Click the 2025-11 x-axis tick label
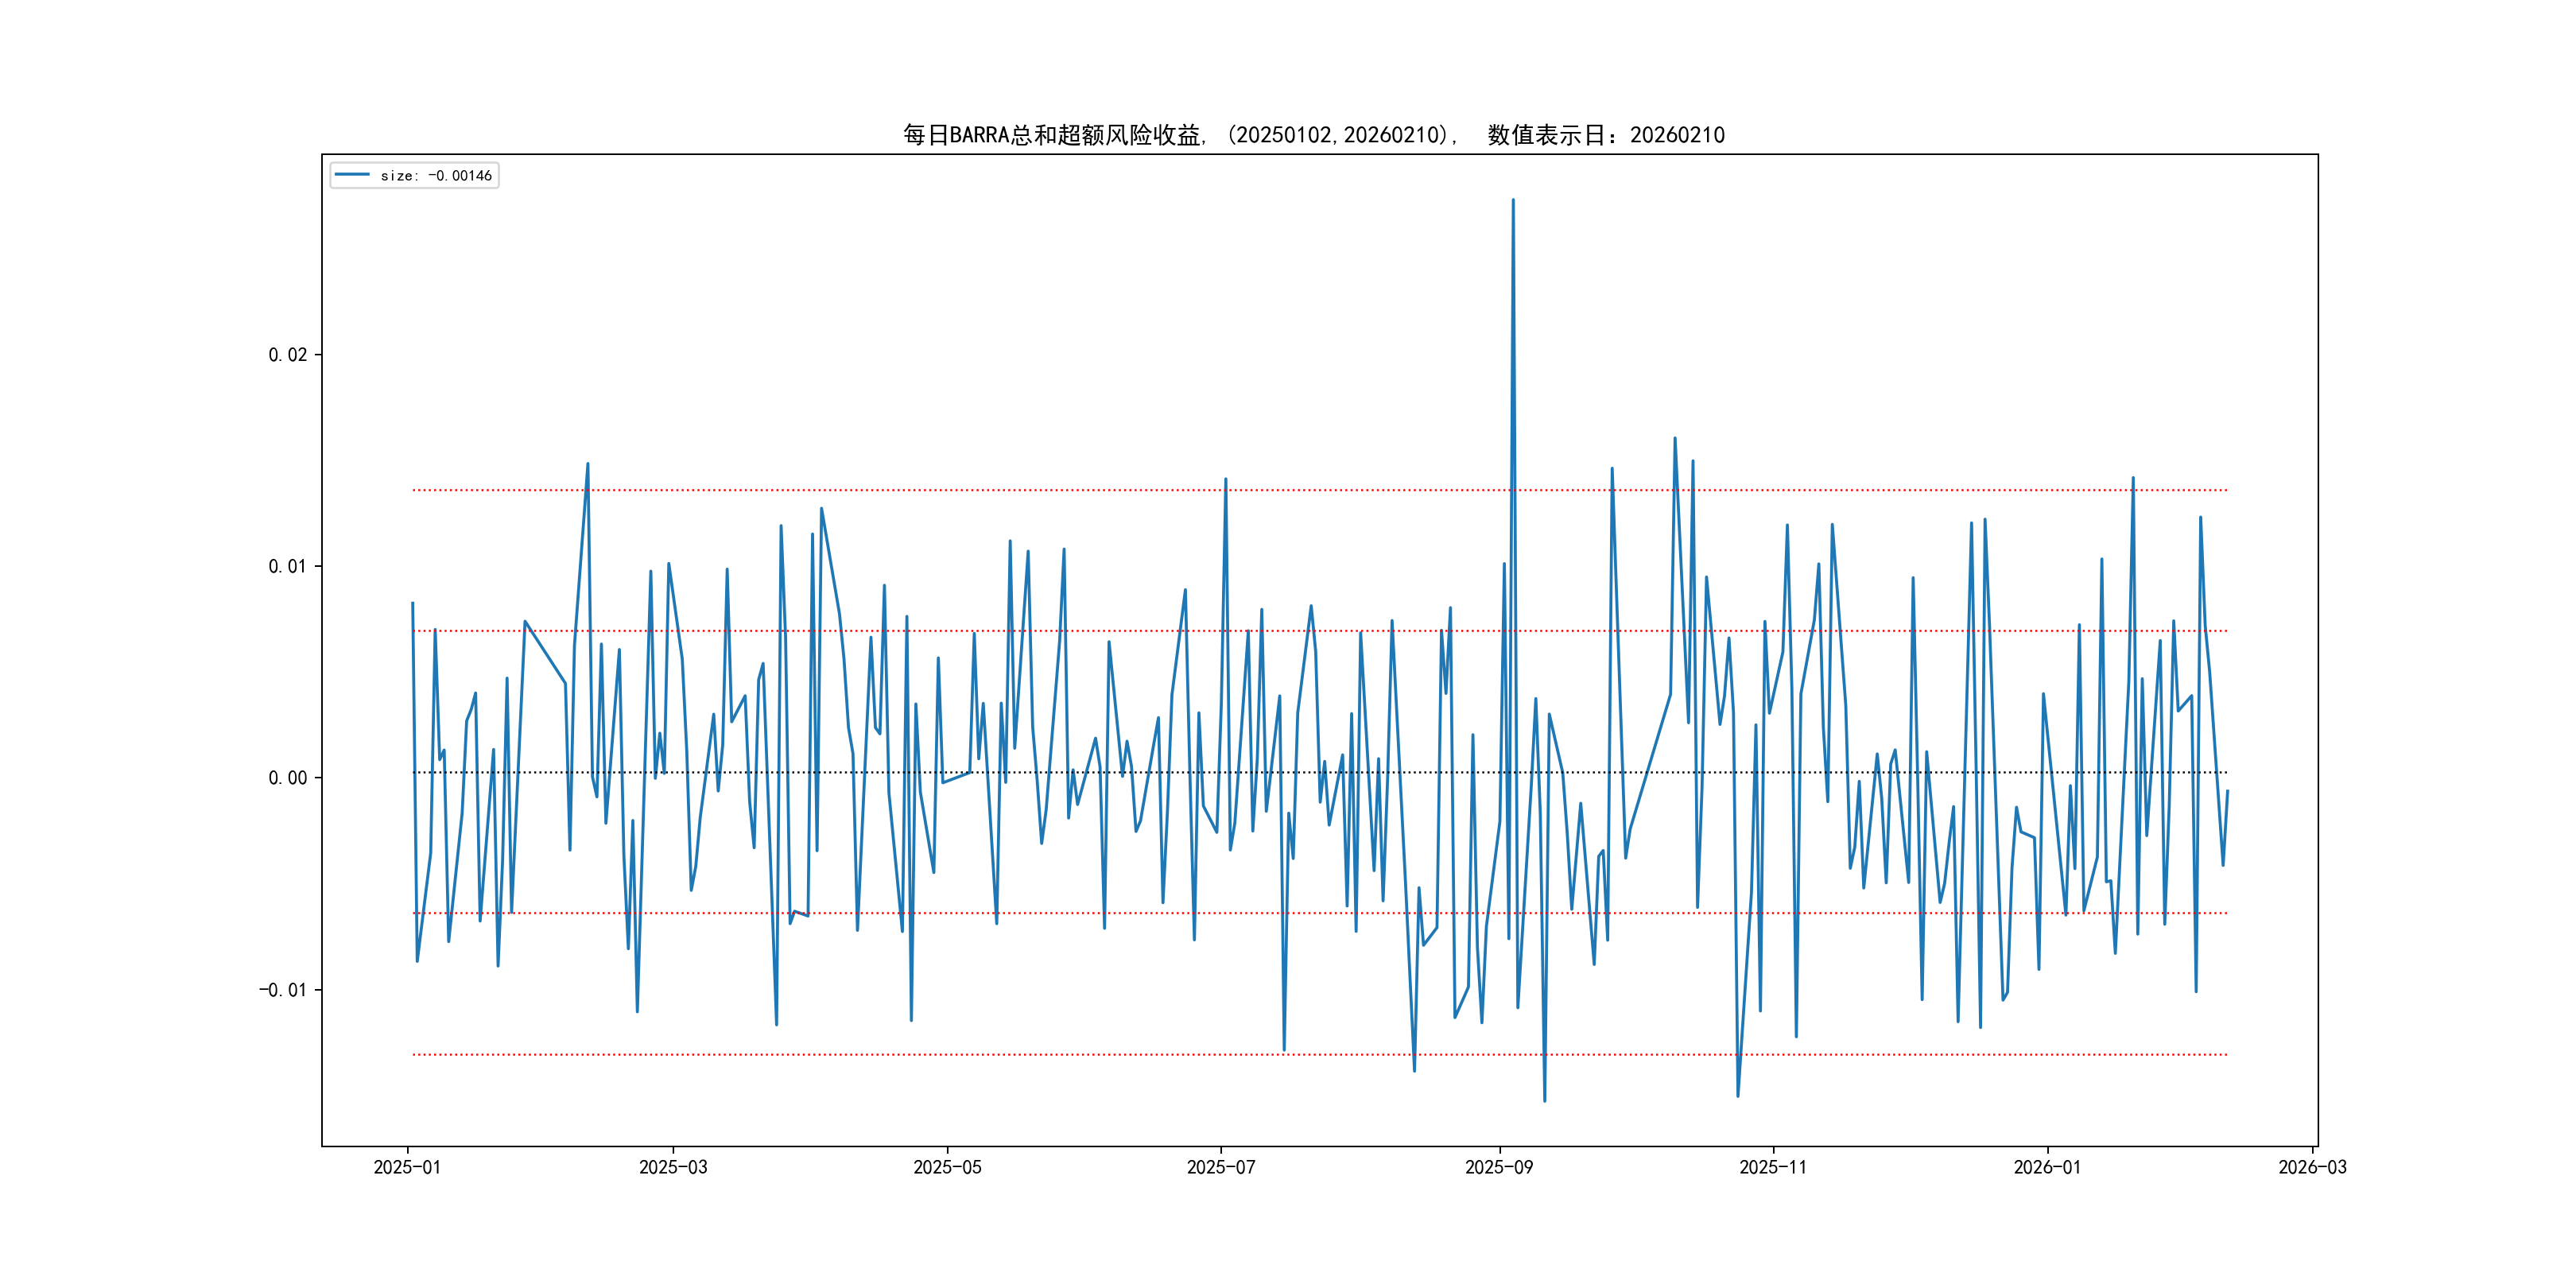 1772,1167
